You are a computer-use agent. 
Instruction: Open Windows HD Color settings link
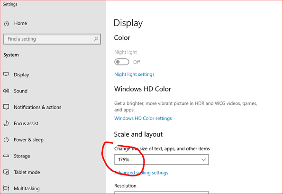click(x=143, y=118)
